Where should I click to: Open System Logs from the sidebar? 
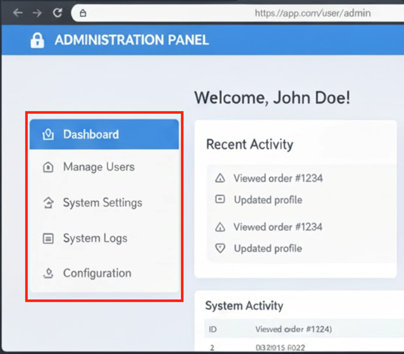coord(95,238)
